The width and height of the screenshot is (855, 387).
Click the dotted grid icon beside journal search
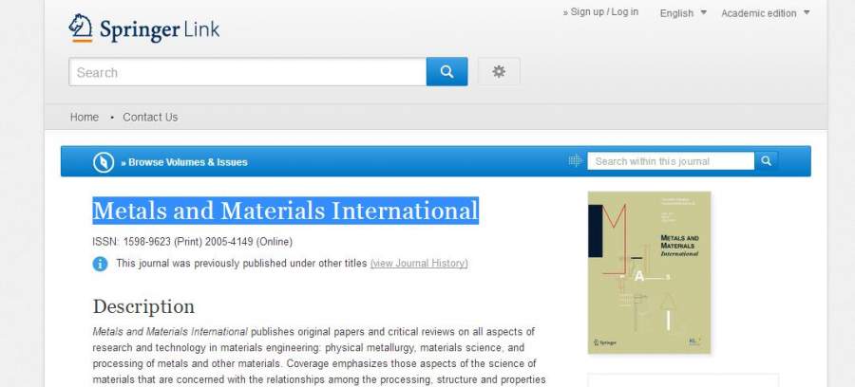coord(575,160)
